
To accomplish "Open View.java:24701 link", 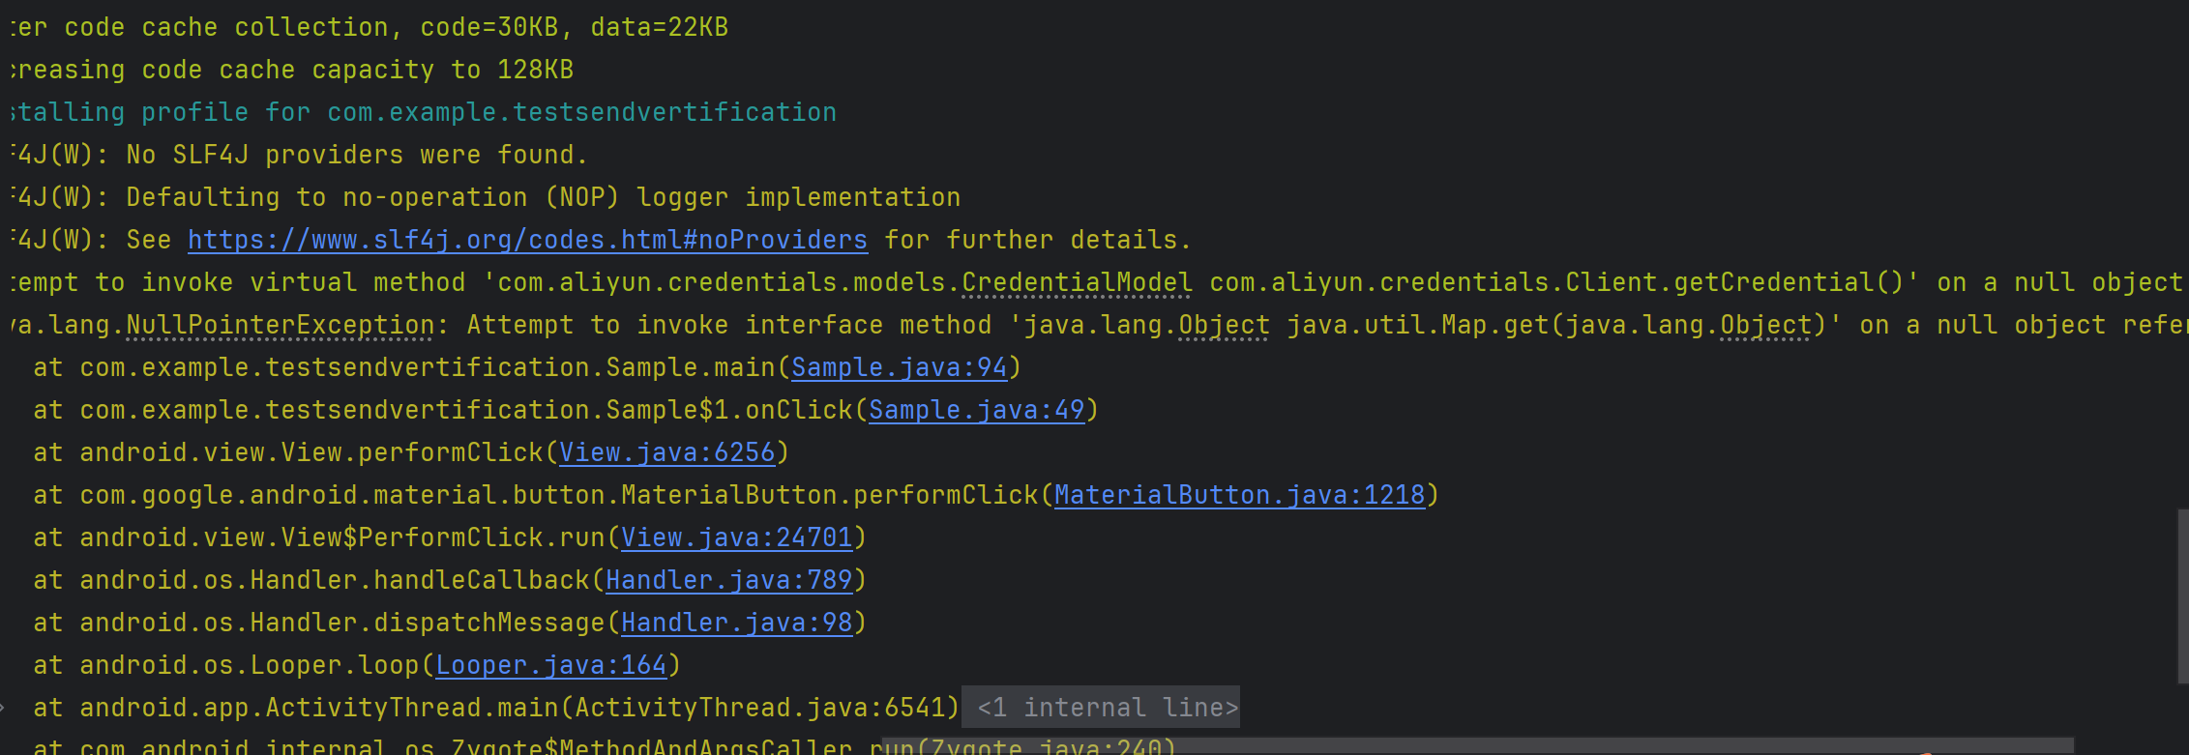I will pos(737,537).
